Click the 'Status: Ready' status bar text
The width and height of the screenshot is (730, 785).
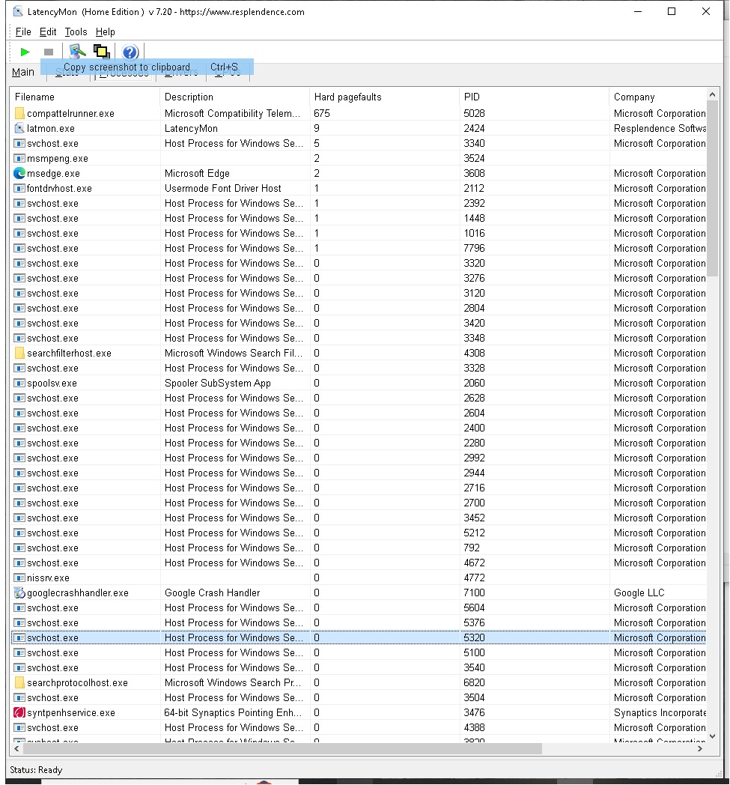pos(36,769)
